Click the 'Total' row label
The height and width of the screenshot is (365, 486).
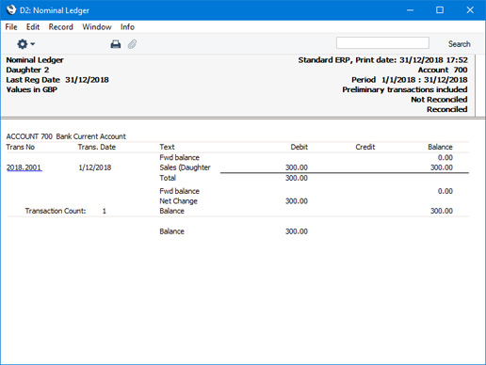(x=168, y=178)
